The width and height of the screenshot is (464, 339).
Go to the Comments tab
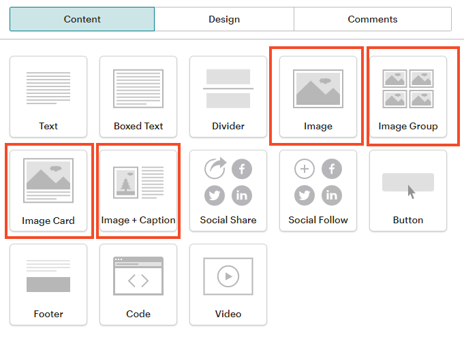pos(372,19)
